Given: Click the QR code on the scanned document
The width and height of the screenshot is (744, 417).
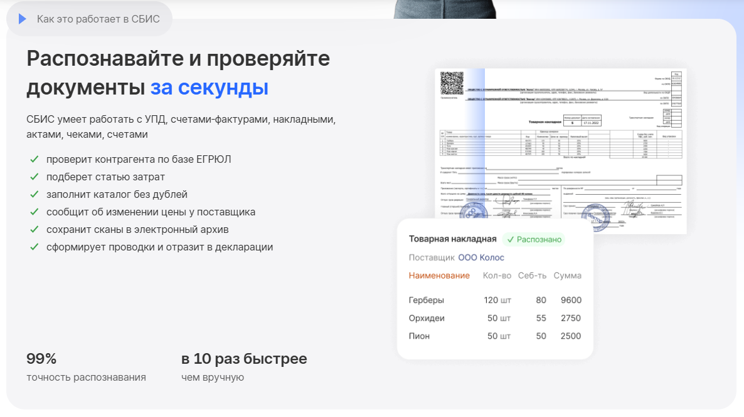Looking at the screenshot, I should click(x=452, y=83).
